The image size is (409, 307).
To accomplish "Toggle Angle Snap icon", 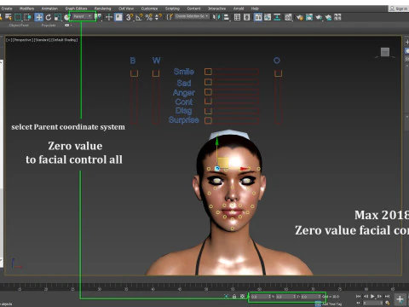I will [139, 17].
